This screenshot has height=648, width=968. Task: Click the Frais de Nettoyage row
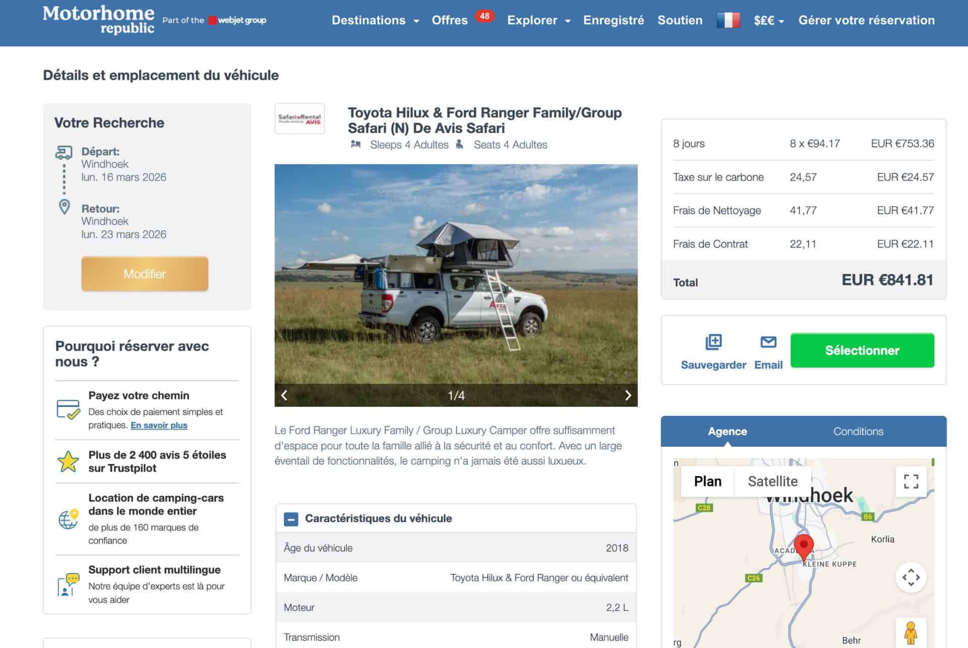pyautogui.click(x=803, y=210)
